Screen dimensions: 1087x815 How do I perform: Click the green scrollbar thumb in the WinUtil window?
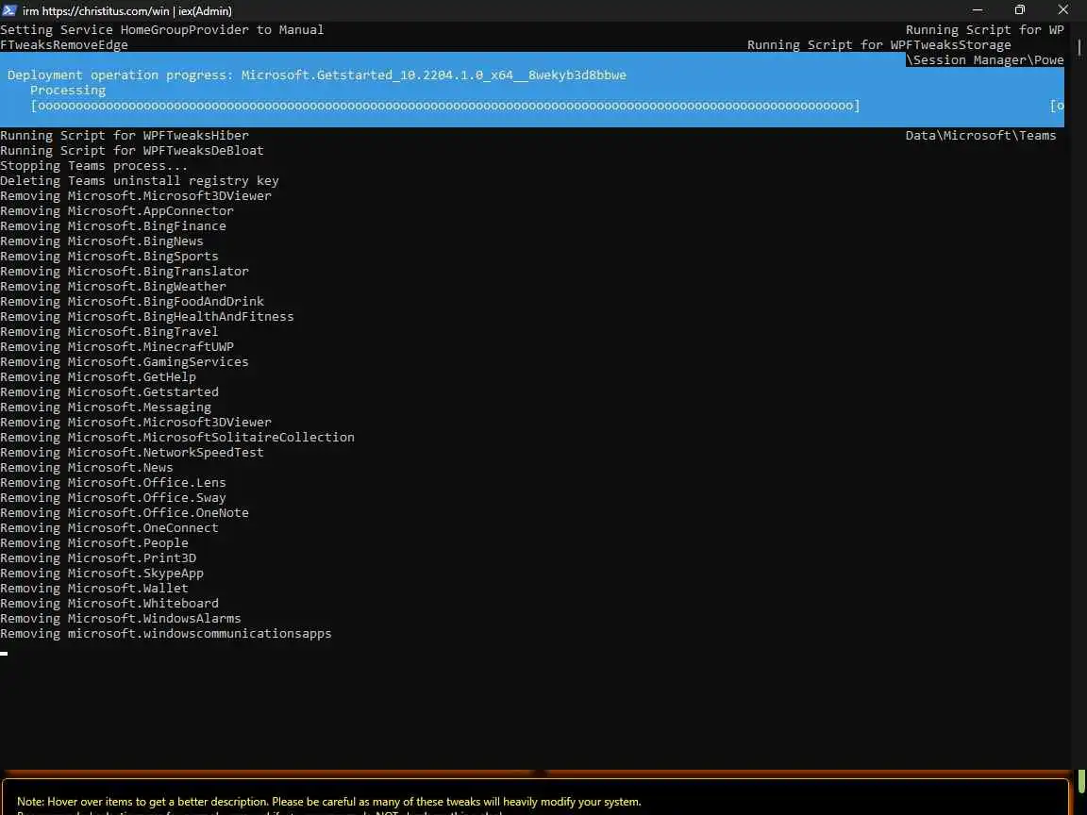pyautogui.click(x=1080, y=780)
